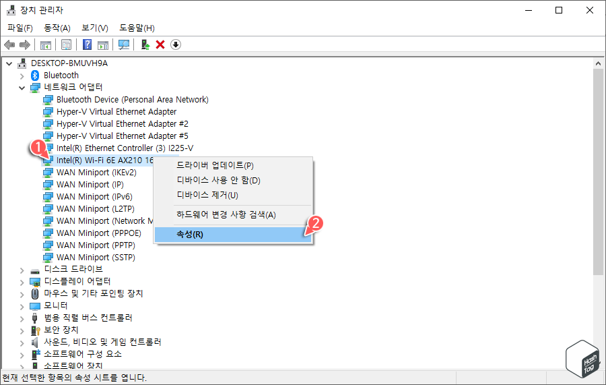This screenshot has height=385, width=606.
Task: Expand the Bluetooth category
Action: pyautogui.click(x=22, y=76)
